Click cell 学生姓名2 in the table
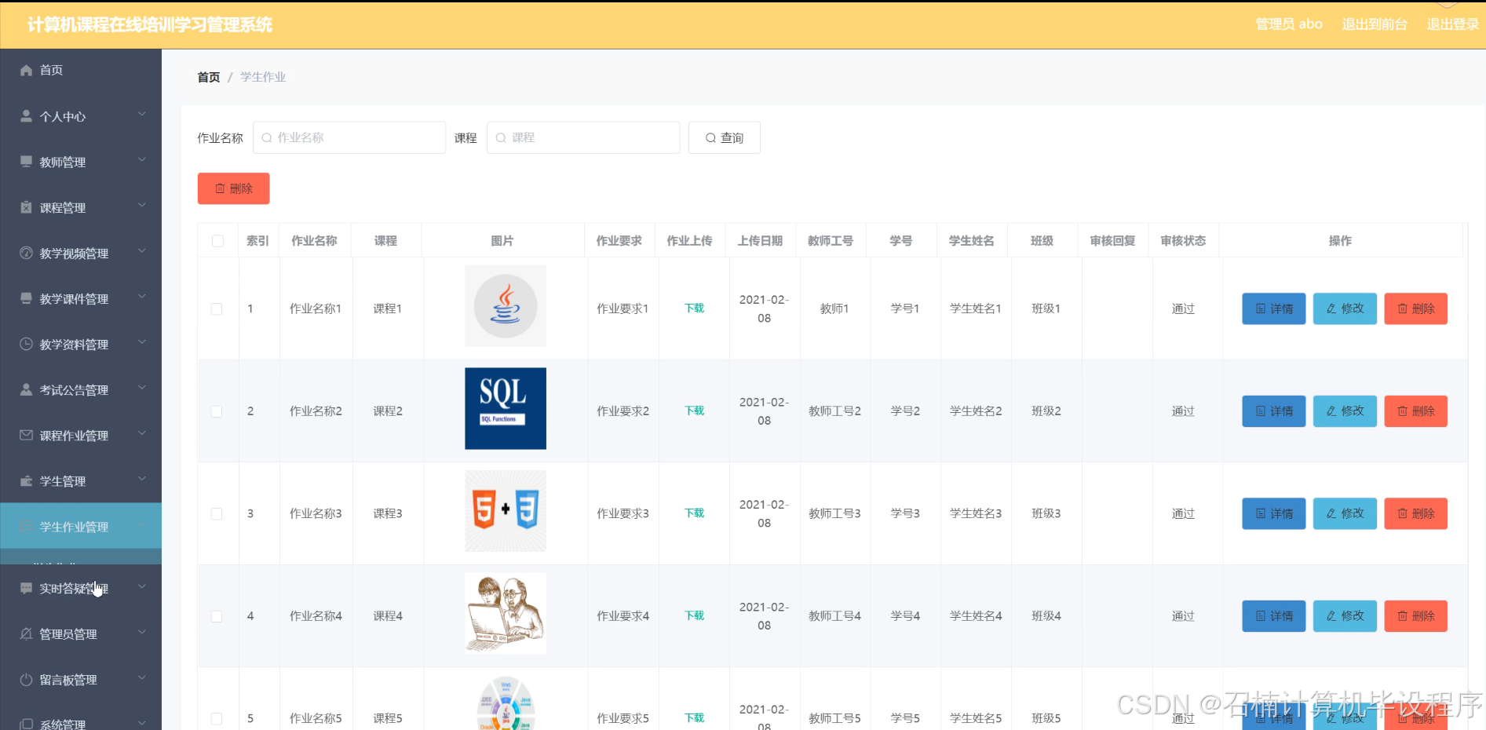The width and height of the screenshot is (1486, 730). coord(976,411)
